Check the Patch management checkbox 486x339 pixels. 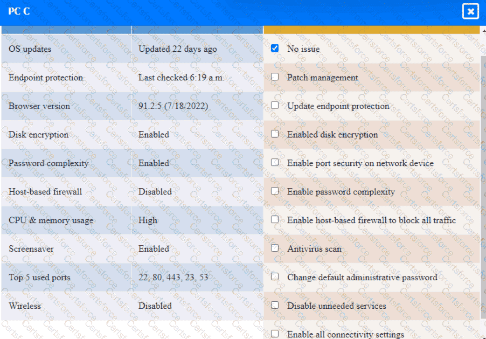pos(275,76)
